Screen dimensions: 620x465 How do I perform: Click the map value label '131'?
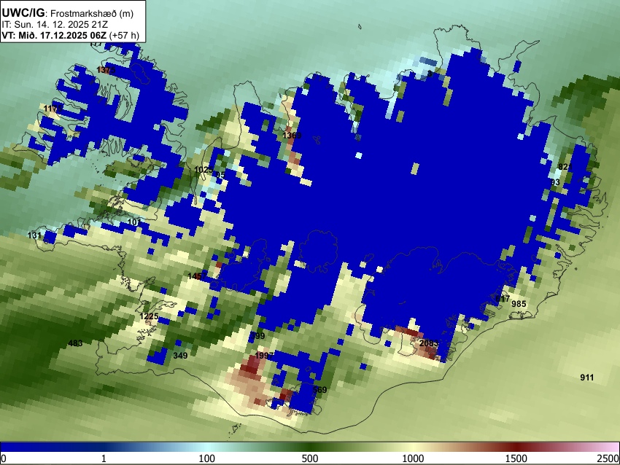tap(34, 235)
